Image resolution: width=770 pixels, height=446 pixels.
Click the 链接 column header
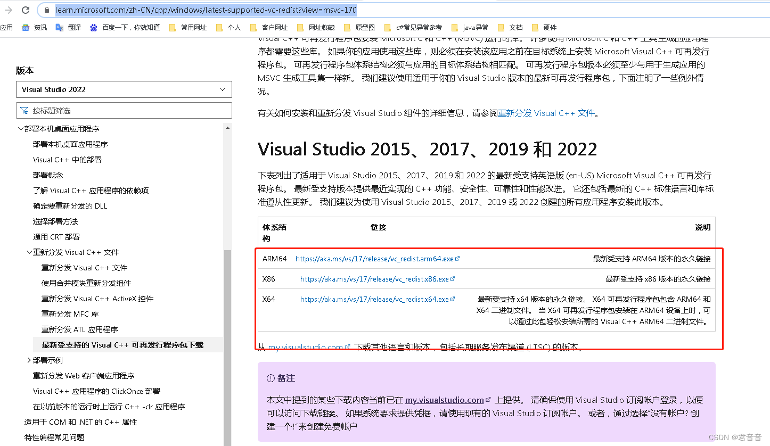point(378,227)
